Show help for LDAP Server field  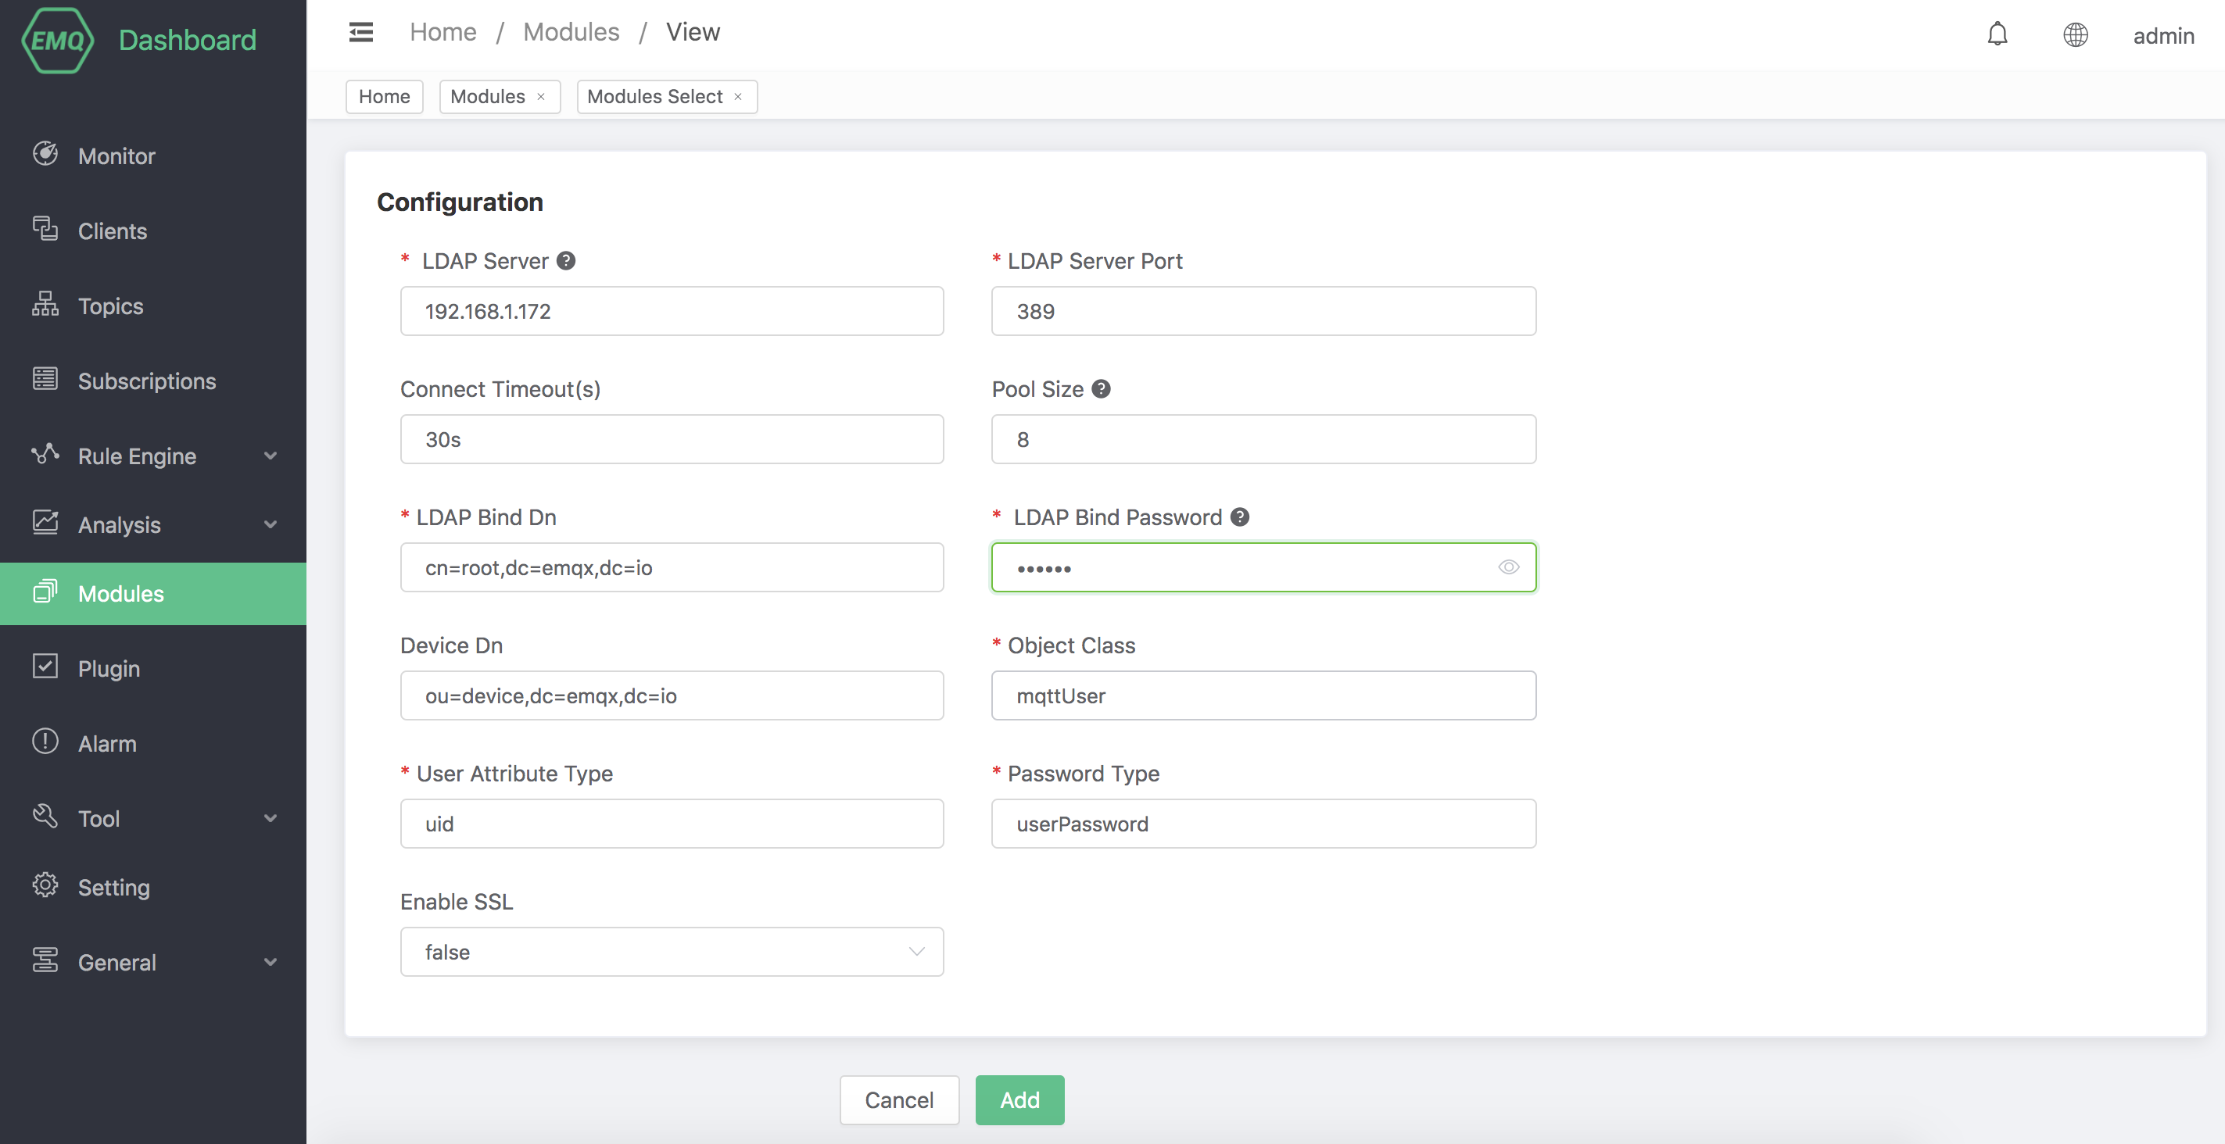click(567, 260)
